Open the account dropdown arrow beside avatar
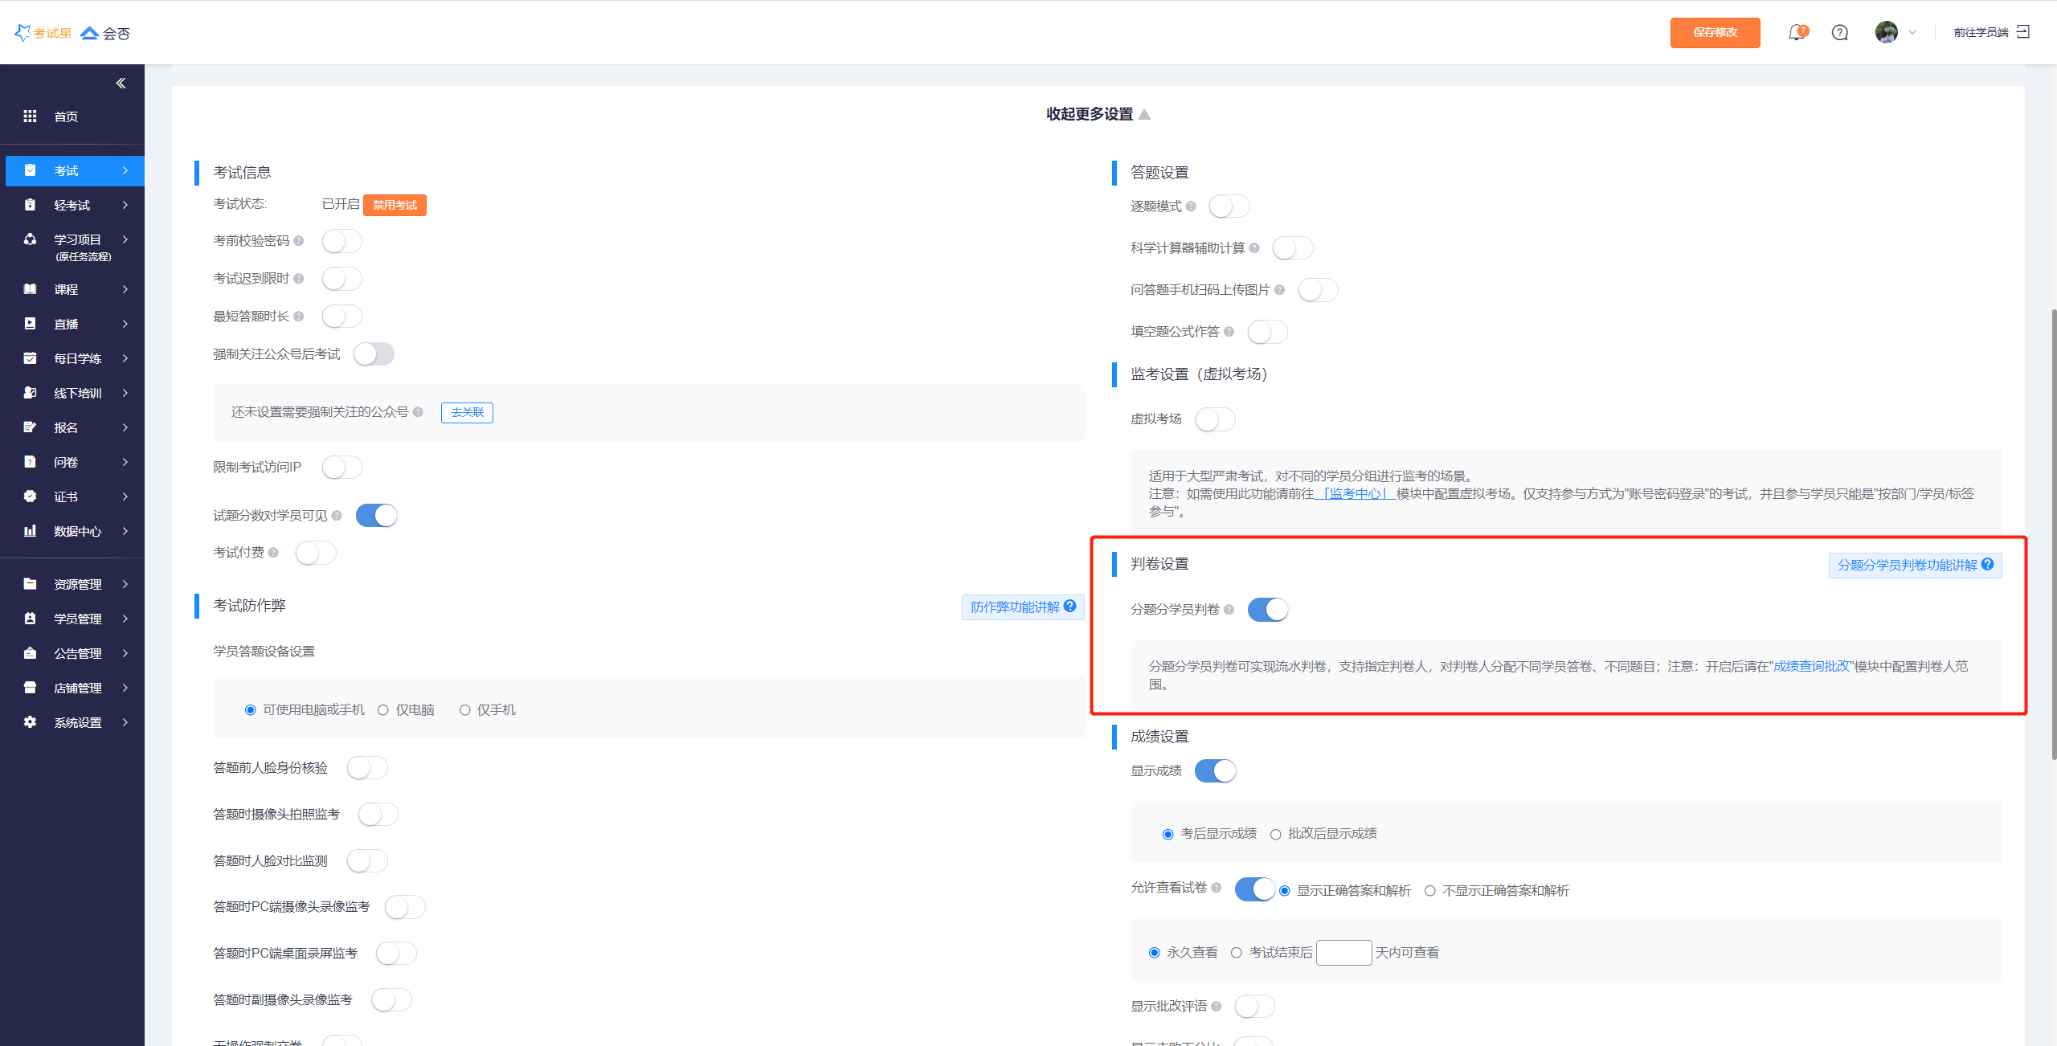2057x1046 pixels. point(1912,33)
